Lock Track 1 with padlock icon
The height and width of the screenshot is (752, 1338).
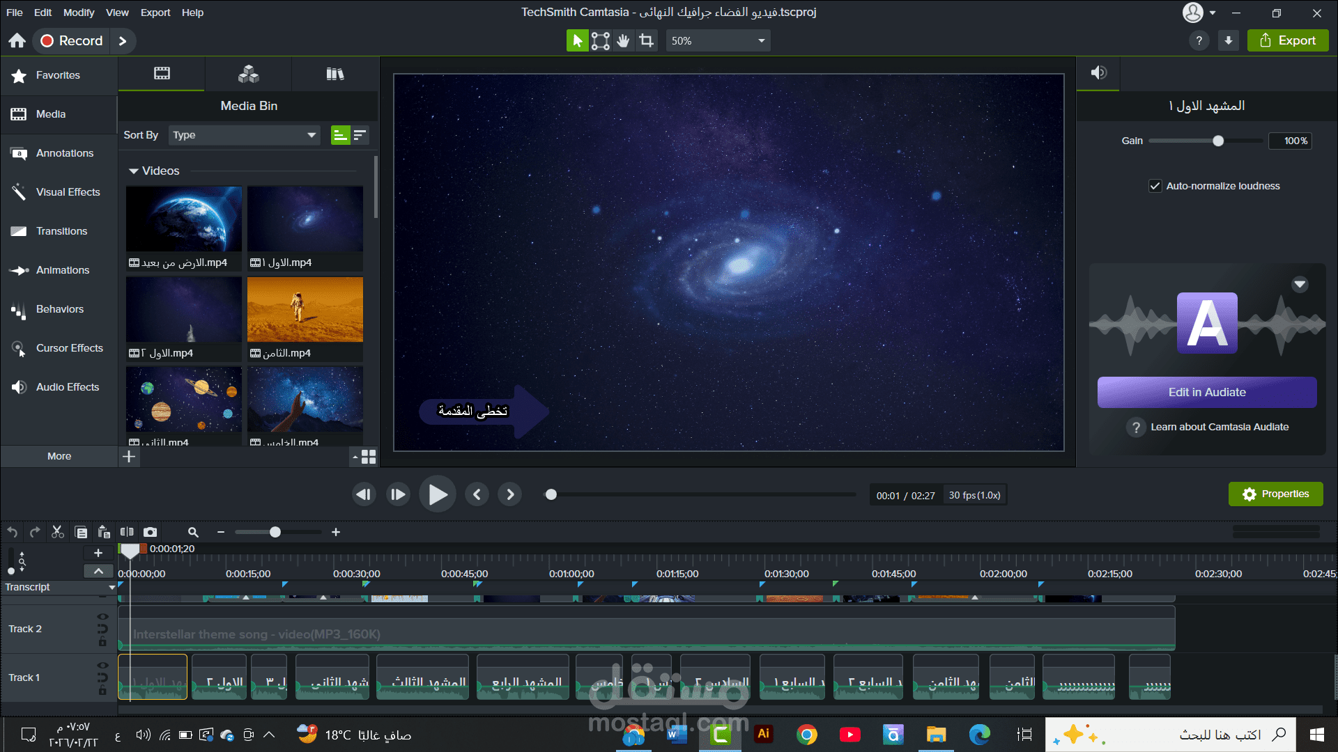point(102,691)
